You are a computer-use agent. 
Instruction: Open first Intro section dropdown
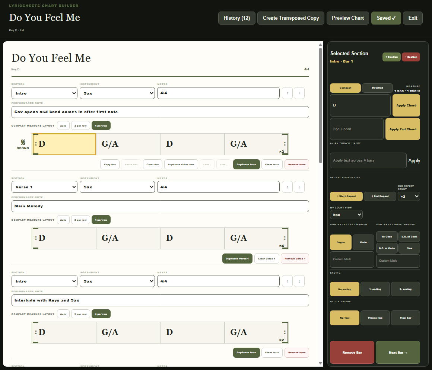click(x=44, y=93)
